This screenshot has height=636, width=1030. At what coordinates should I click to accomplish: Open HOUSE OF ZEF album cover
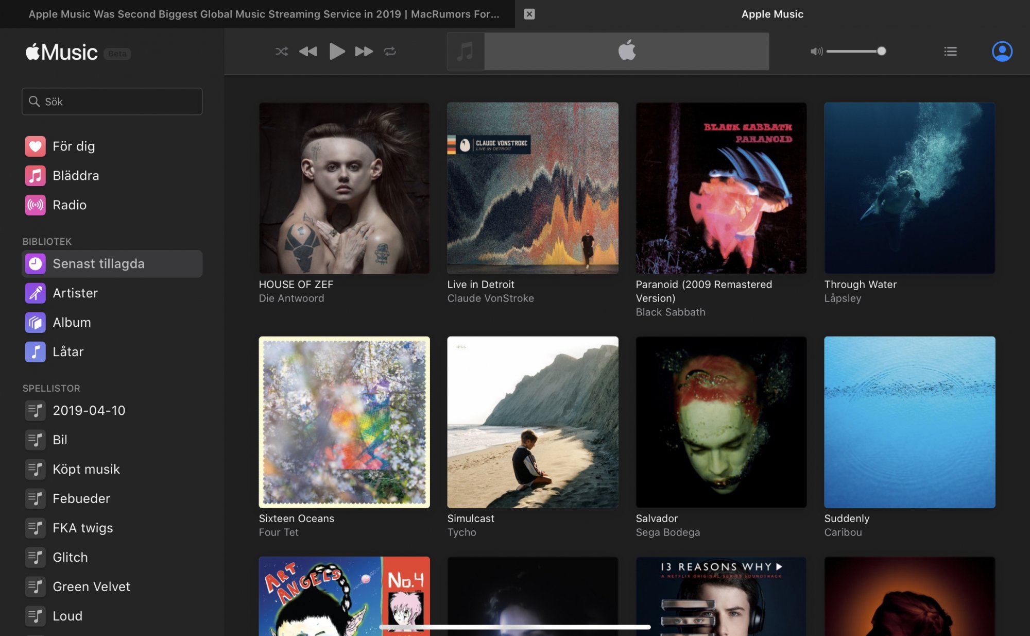click(344, 188)
